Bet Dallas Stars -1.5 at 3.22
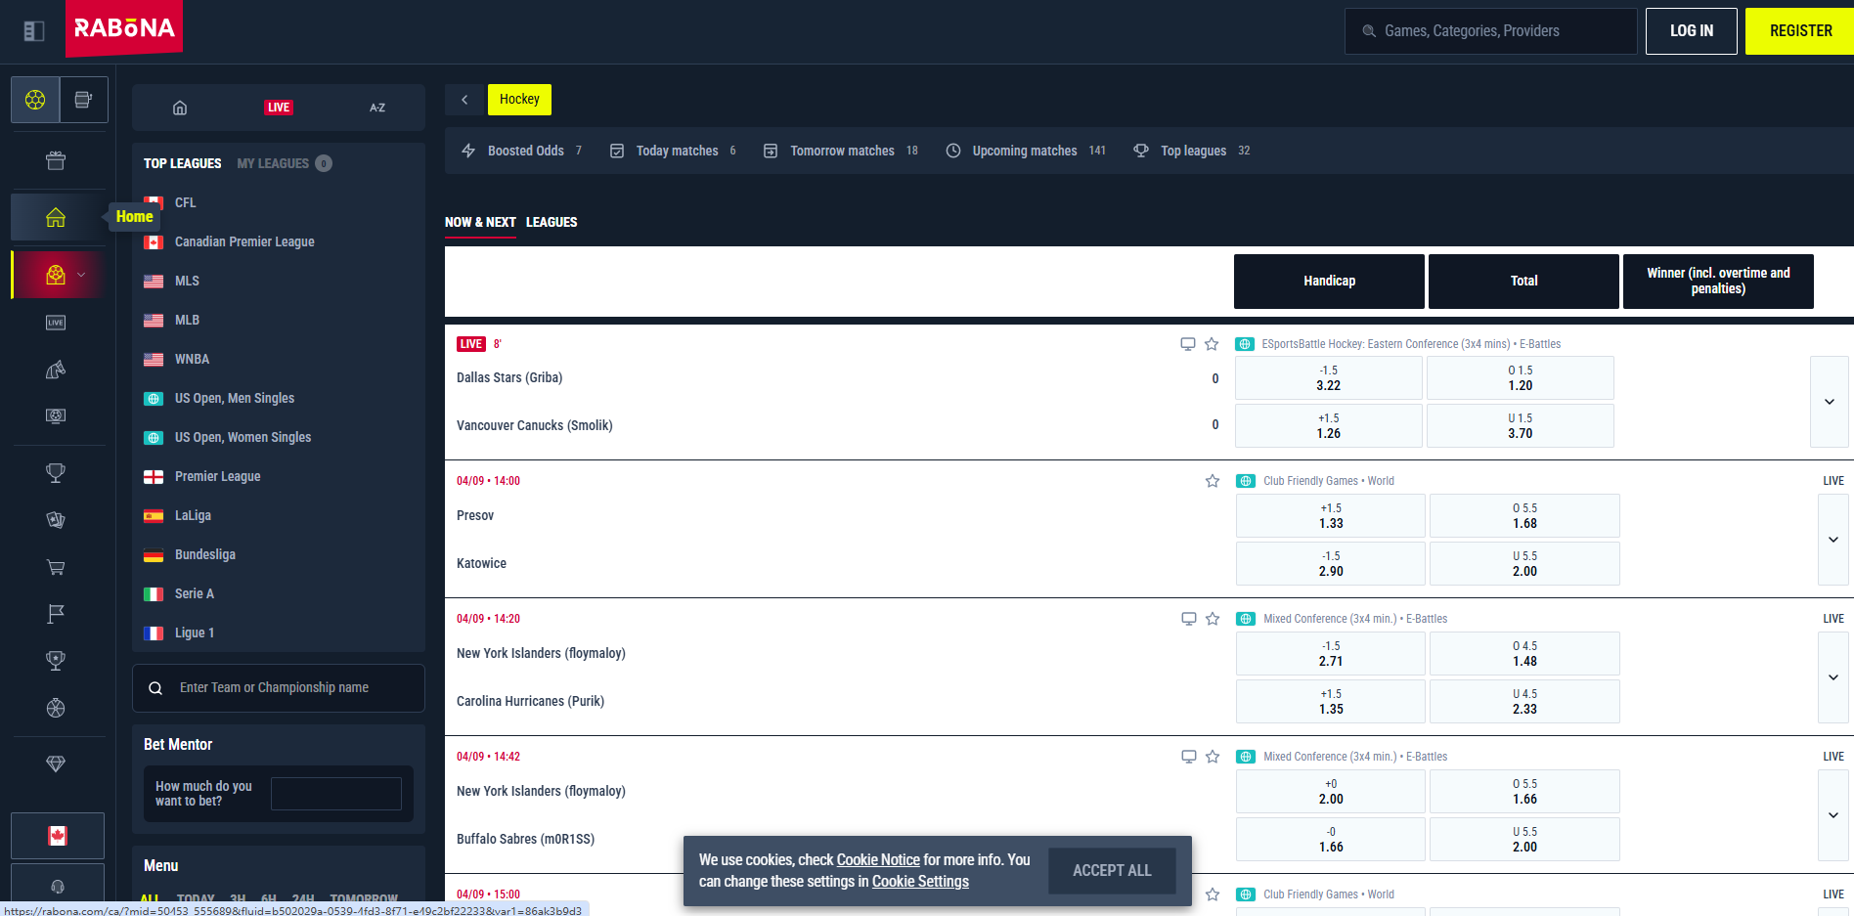1854x916 pixels. pos(1328,378)
